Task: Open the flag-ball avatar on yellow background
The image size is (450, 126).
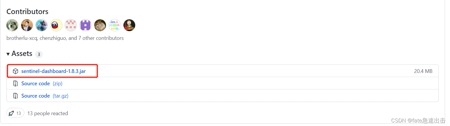Action: [x=56, y=25]
